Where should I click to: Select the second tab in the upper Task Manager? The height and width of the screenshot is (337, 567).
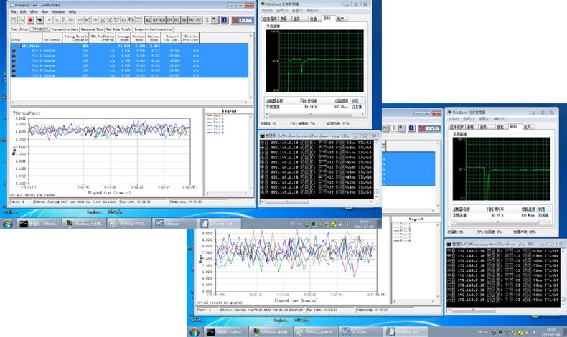click(283, 19)
